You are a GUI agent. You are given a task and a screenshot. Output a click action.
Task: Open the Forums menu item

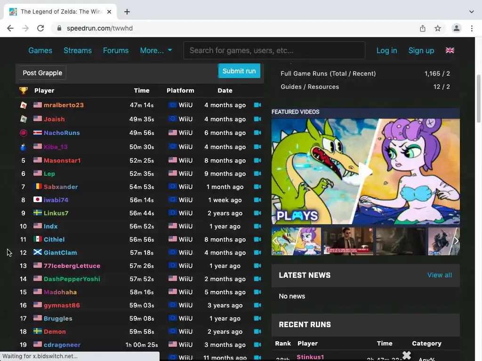pyautogui.click(x=116, y=50)
